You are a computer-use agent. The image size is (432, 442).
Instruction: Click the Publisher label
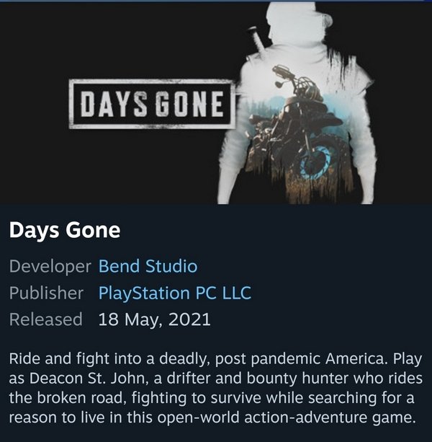[x=46, y=293]
